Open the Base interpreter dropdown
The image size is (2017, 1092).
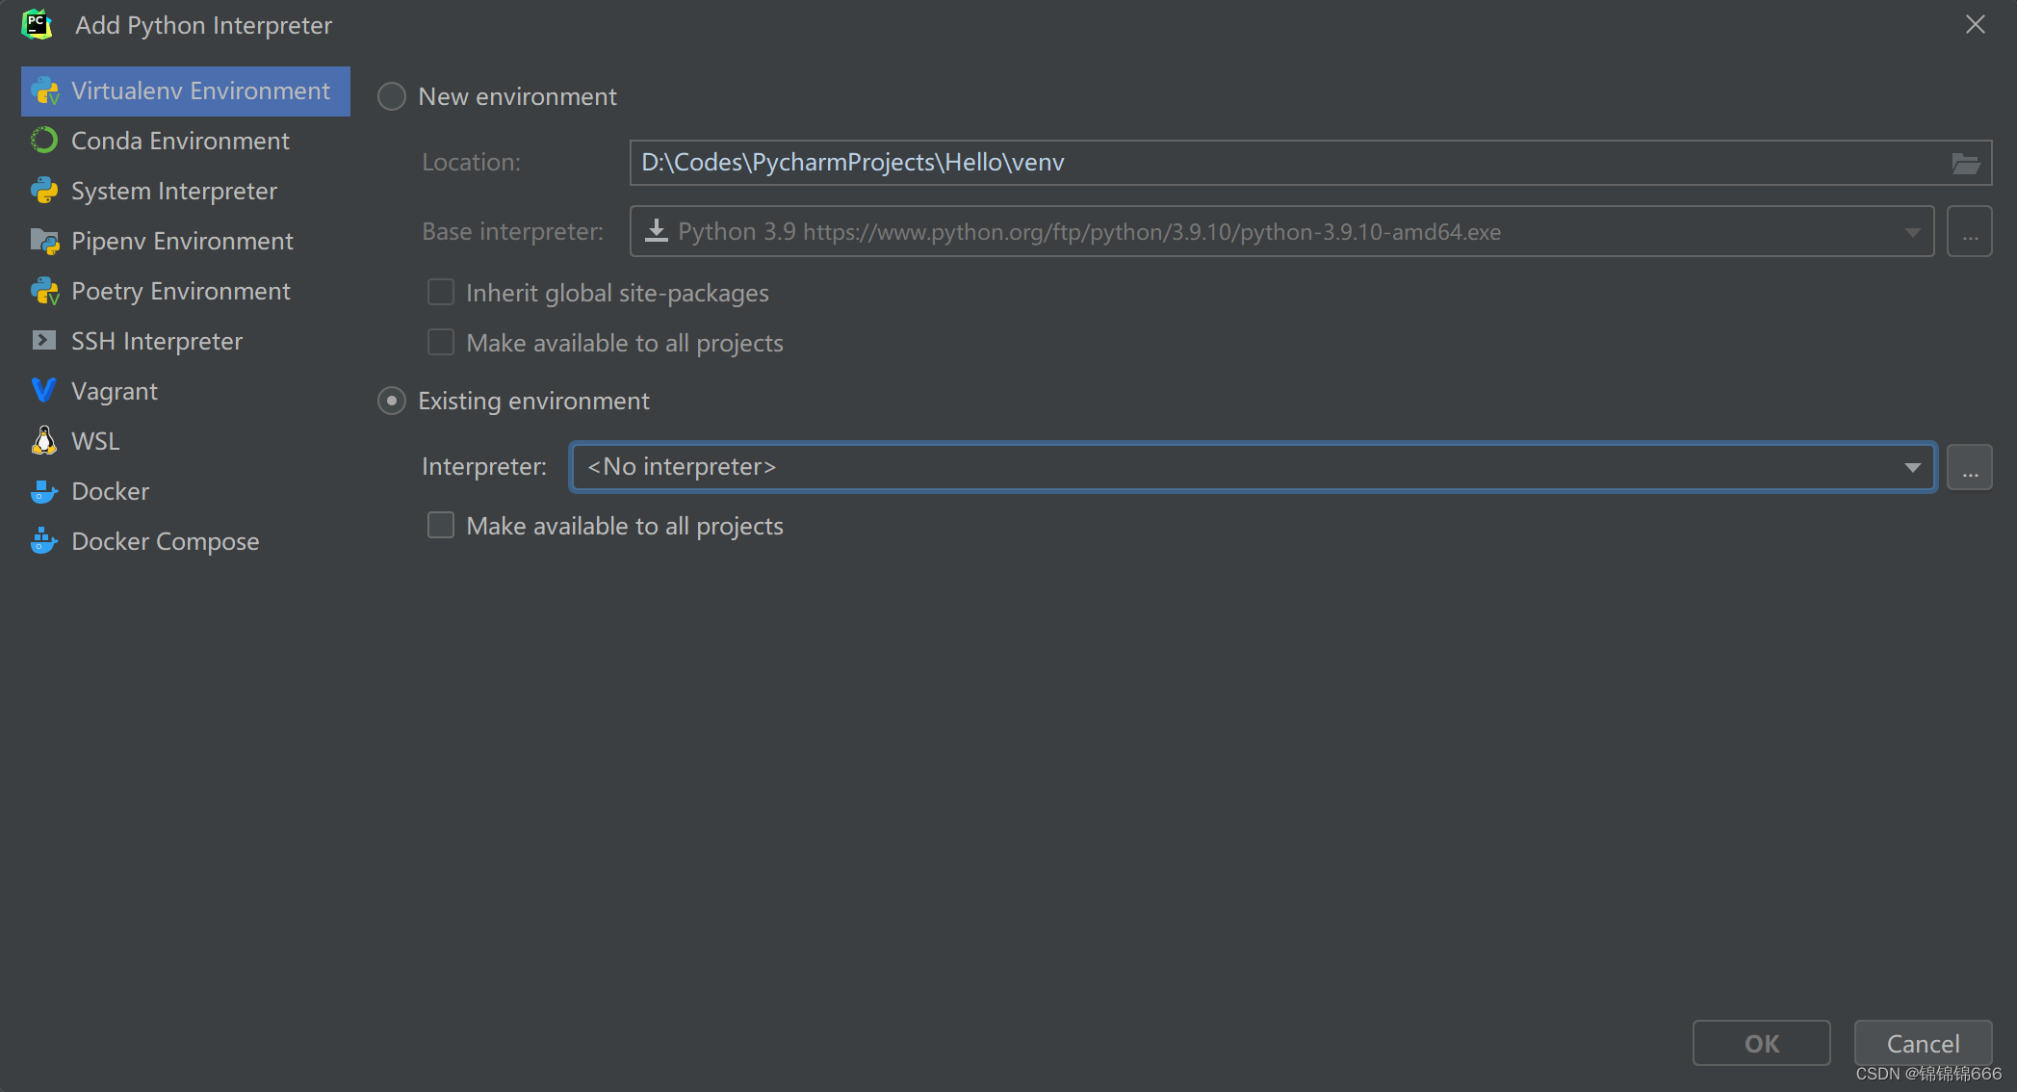1912,231
